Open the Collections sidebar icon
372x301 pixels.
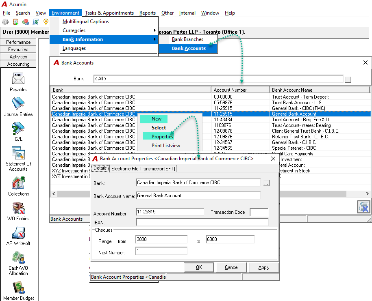tap(18, 187)
